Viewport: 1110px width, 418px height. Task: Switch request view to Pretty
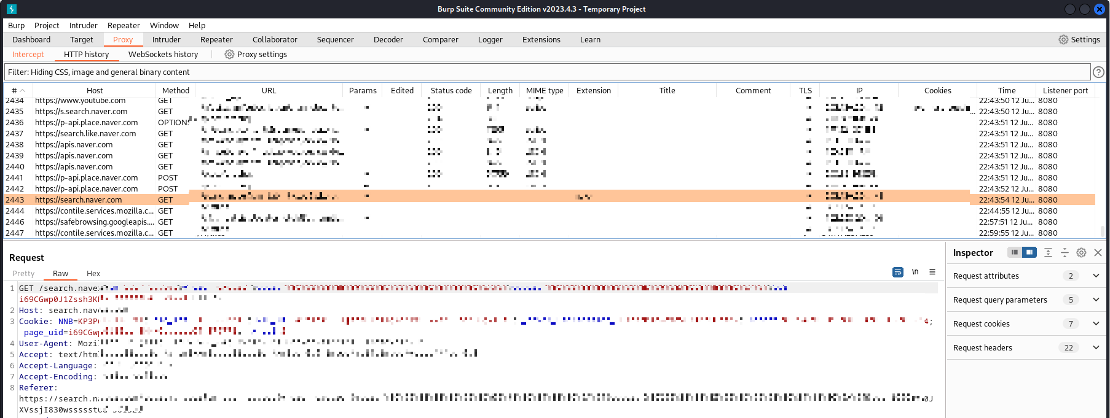23,274
